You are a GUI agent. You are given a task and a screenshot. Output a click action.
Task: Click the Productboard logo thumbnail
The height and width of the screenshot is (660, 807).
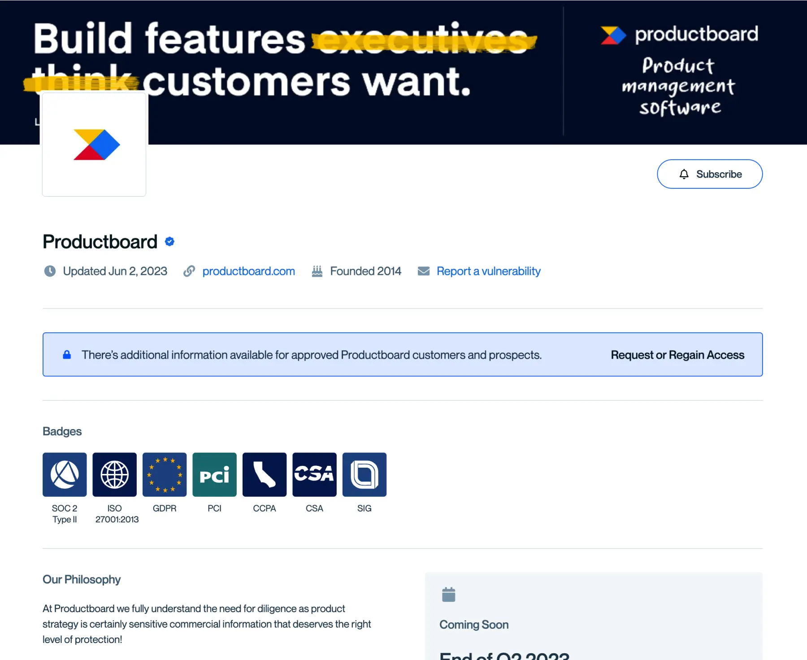click(94, 144)
